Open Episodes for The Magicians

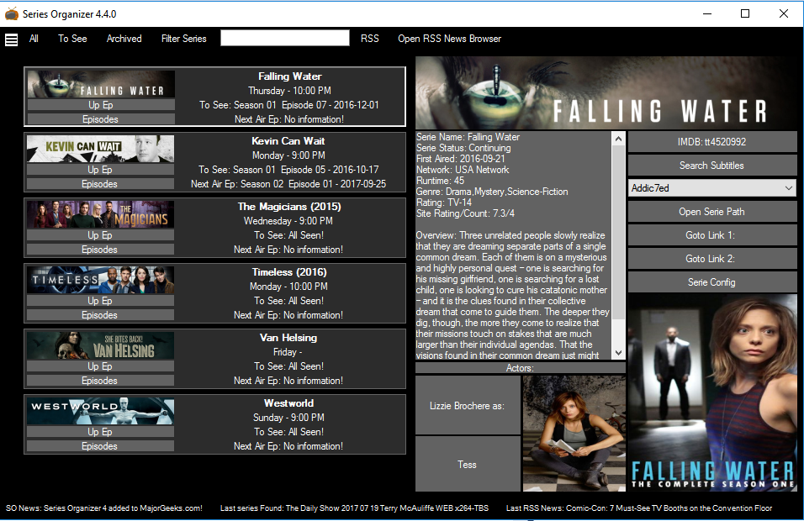click(x=100, y=249)
